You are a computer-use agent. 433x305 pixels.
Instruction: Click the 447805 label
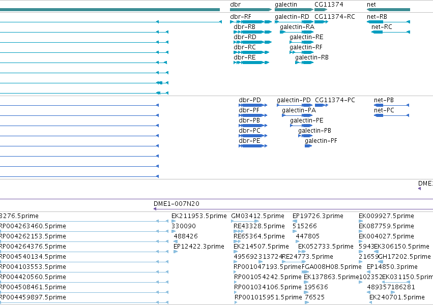click(x=308, y=236)
